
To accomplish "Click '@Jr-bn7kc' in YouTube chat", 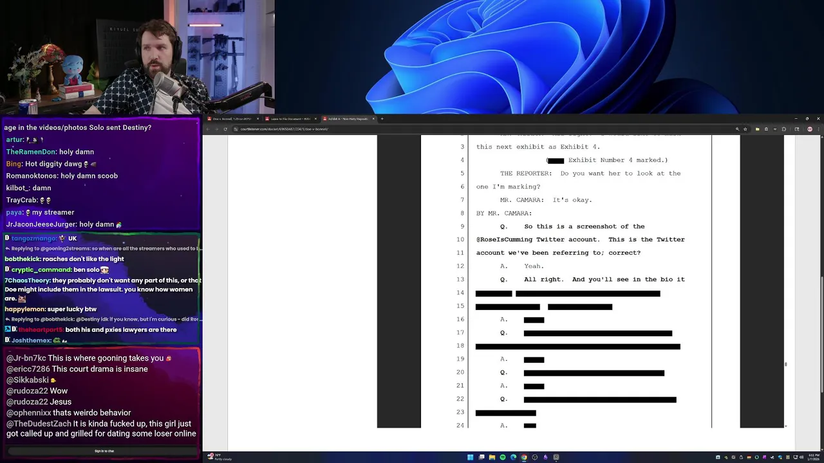I will [x=26, y=358].
